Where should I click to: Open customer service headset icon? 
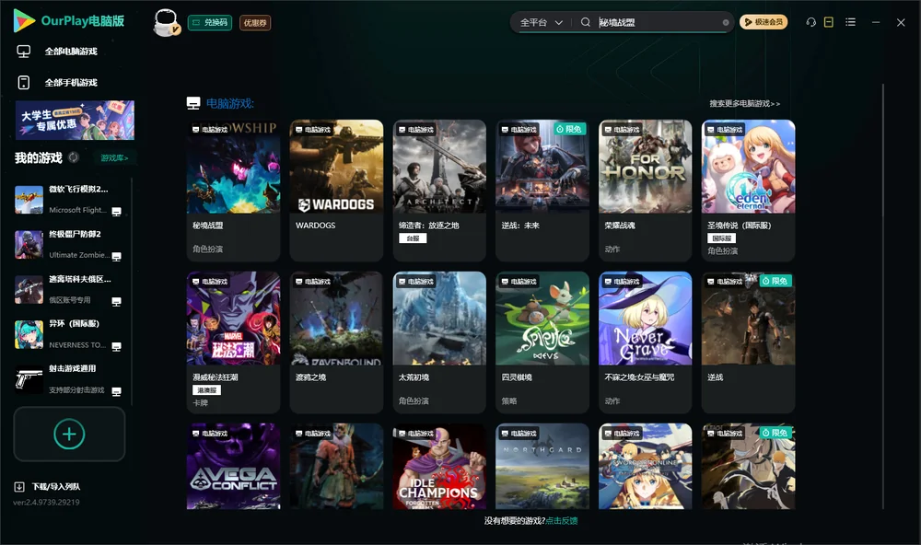pos(811,22)
